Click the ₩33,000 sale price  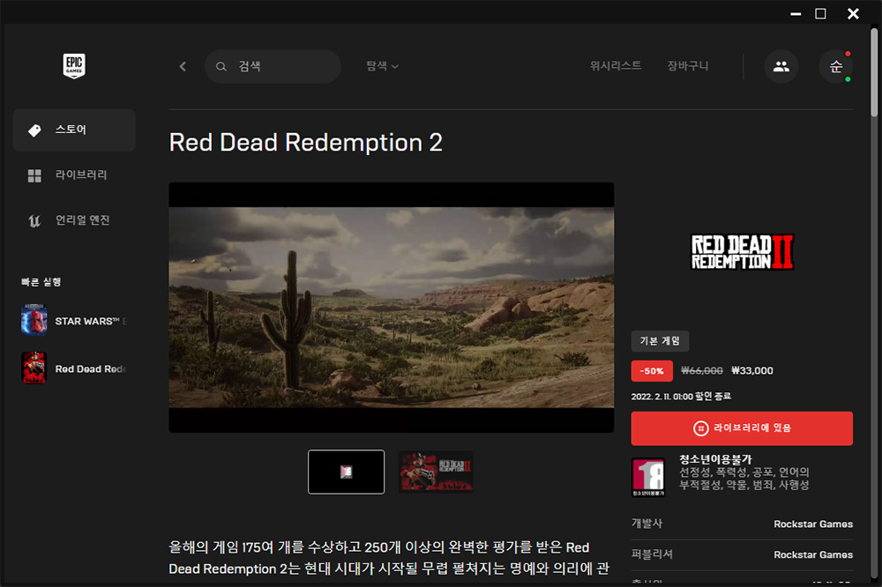click(x=752, y=370)
